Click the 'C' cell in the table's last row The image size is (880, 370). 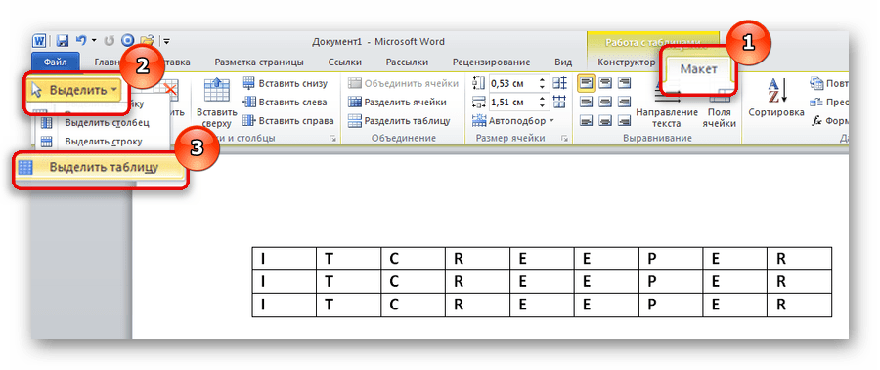(413, 305)
